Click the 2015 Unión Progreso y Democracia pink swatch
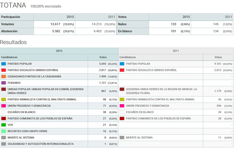Image resolution: width=234 pixels, height=148 pixels. pyautogui.click(x=4, y=106)
